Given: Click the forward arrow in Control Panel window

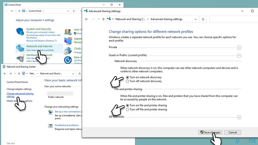Looking at the screenshot, I should pos(12,11).
